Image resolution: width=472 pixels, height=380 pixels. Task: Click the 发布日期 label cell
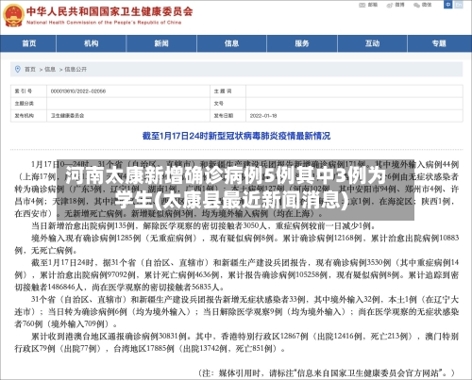tap(228, 116)
